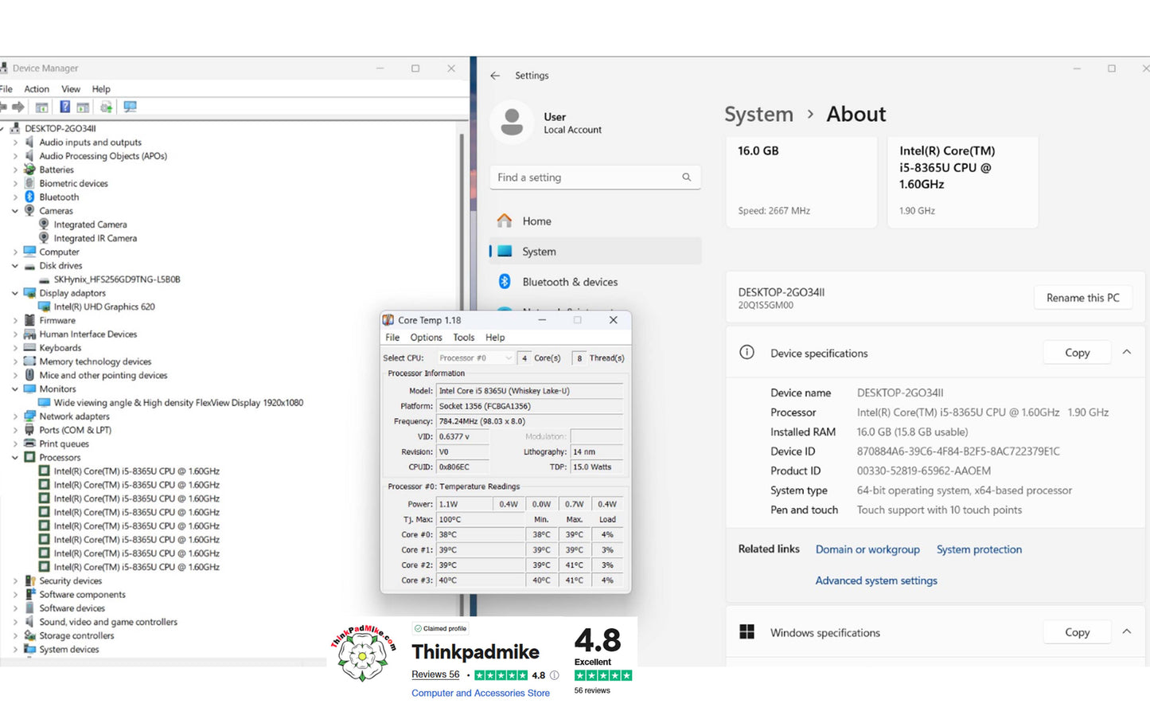Collapse the Monitors node
Screen dimensions: 1150x723
pos(15,389)
